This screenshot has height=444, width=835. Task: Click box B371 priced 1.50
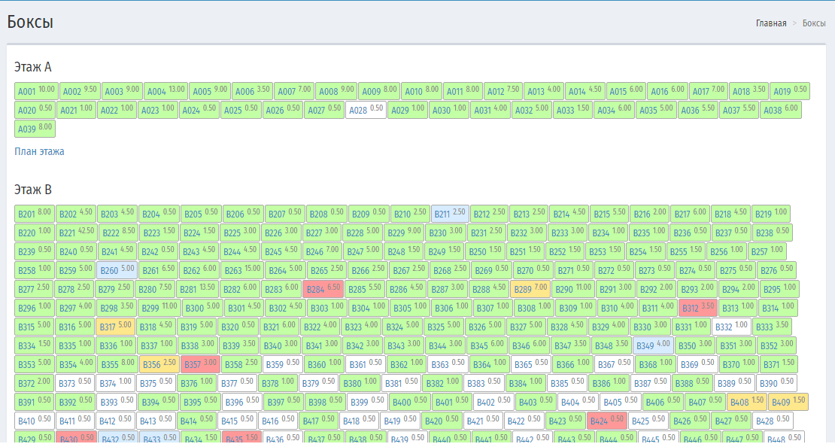(779, 364)
